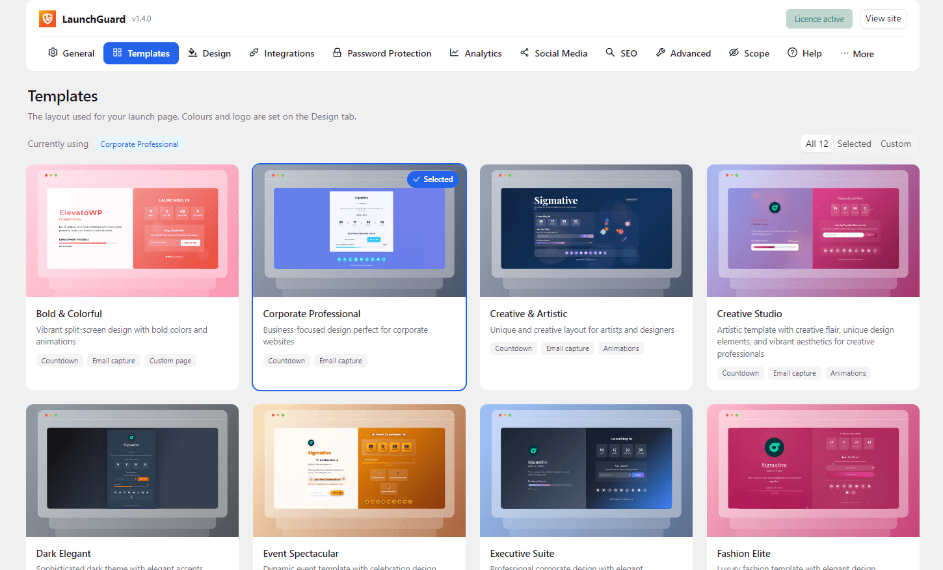The height and width of the screenshot is (570, 943).
Task: Choose the Creative Studio template preview
Action: (x=813, y=231)
